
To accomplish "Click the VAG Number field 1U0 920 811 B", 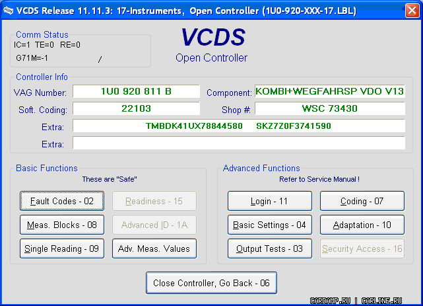I will 136,91.
